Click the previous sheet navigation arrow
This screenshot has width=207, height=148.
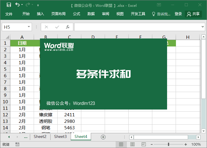(9, 137)
